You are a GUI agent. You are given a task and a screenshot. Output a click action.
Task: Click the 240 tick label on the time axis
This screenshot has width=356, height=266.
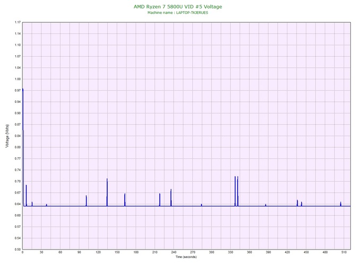tap(174, 252)
